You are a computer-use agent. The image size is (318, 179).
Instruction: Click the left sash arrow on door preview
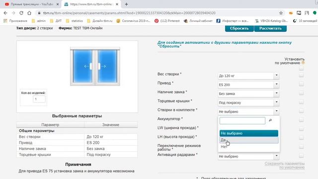pos(87,66)
